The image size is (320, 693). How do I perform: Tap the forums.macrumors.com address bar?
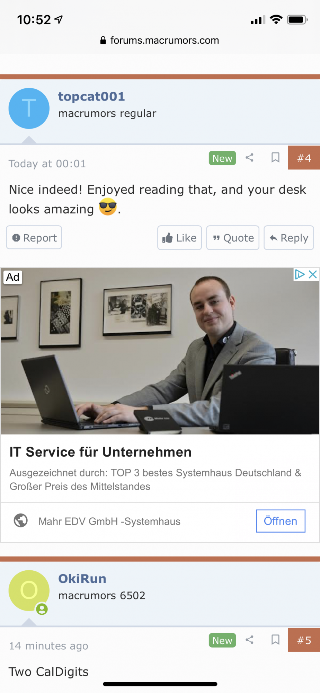[x=160, y=41]
